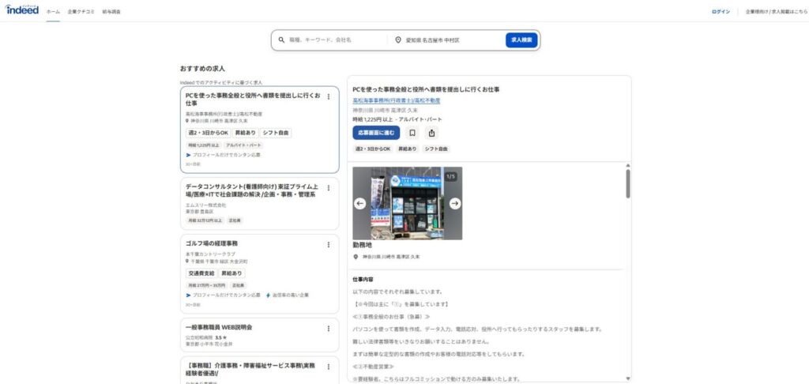This screenshot has width=809, height=384.
Task: Click 交通費支給 tag on golf card
Action: coord(201,273)
